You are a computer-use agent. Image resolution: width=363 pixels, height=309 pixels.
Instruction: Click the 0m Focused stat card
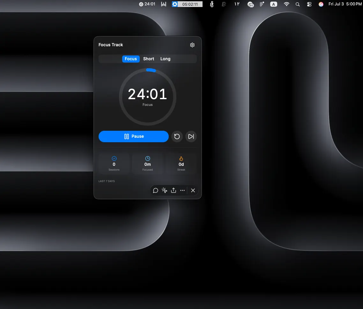click(147, 164)
